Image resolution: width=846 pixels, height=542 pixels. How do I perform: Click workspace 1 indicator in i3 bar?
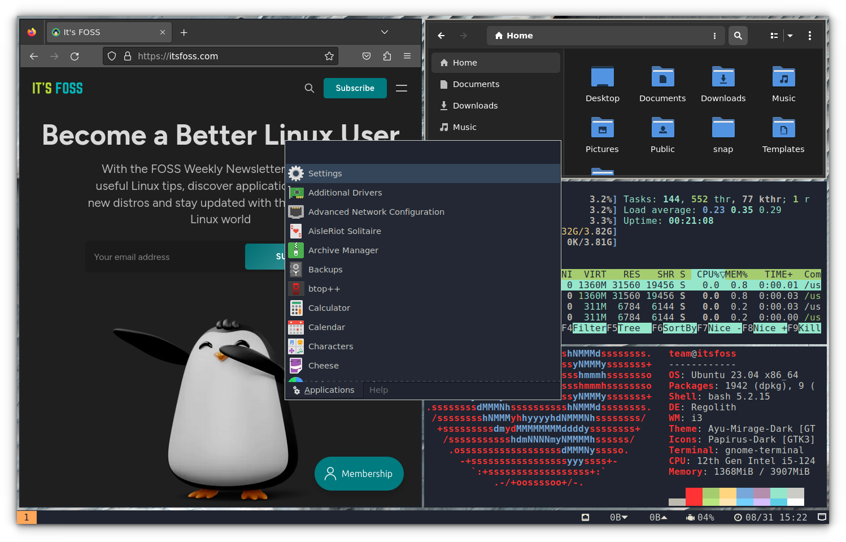(x=27, y=517)
